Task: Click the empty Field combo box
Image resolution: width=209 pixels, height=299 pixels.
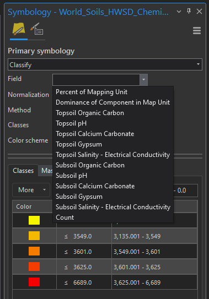Action: pos(96,79)
